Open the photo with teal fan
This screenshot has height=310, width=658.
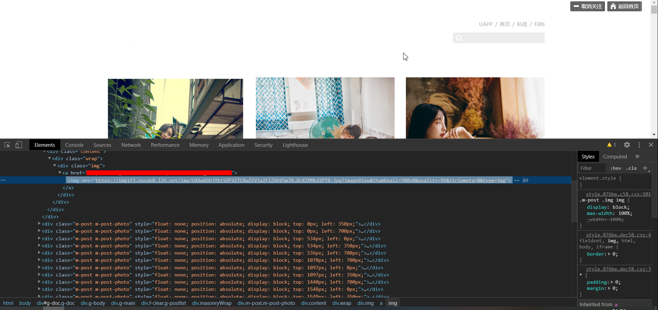pos(325,108)
